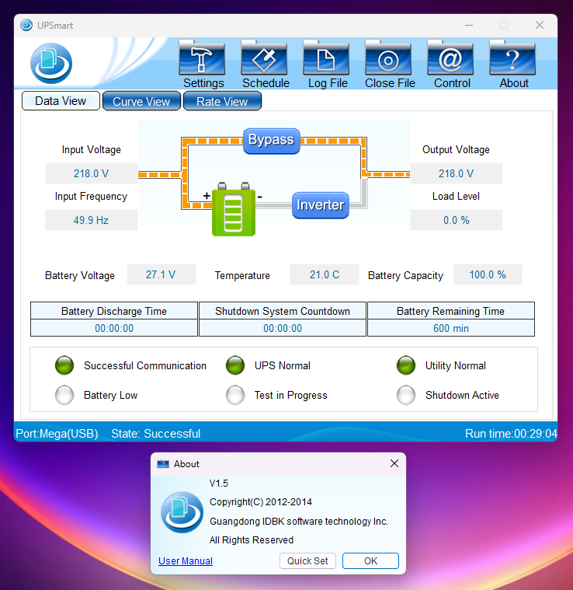This screenshot has height=590, width=573.
Task: Open the Log File folder icon
Action: [x=327, y=60]
